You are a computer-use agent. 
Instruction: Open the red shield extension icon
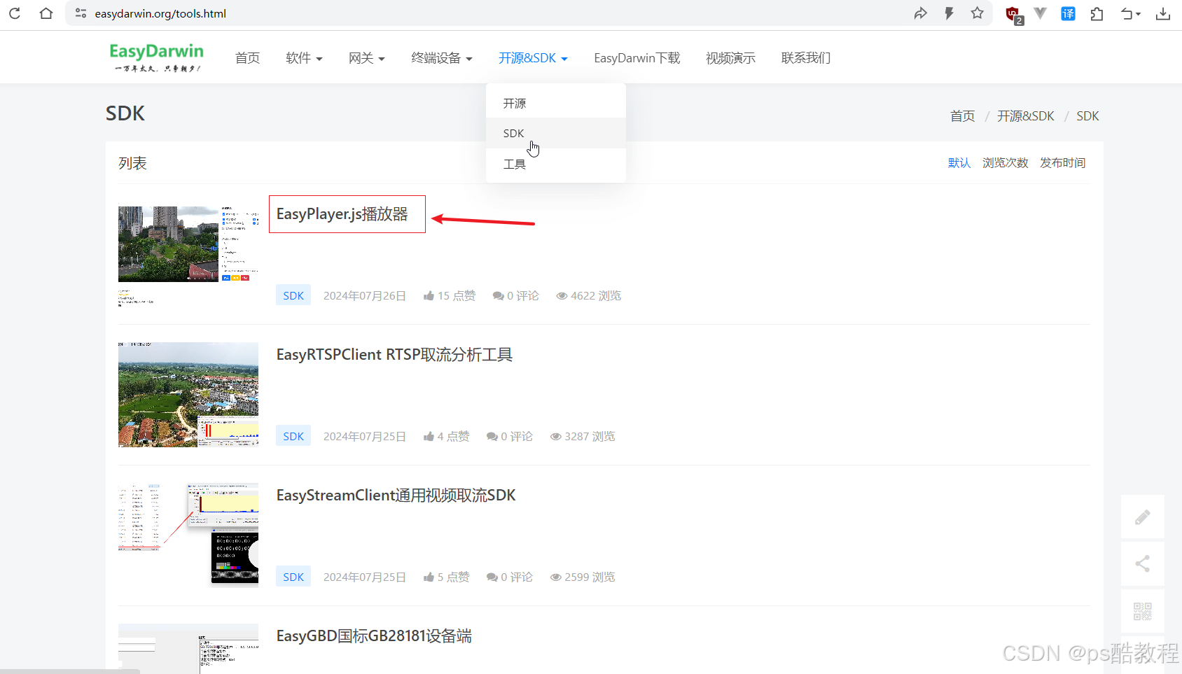1013,14
